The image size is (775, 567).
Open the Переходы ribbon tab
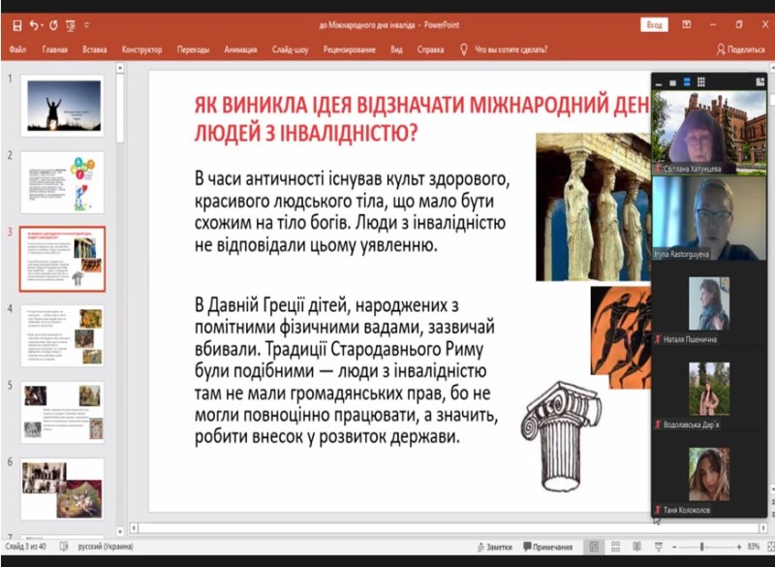tap(193, 49)
